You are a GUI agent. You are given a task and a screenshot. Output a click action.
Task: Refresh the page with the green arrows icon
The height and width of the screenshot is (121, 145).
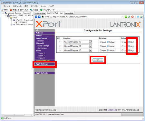[x=129, y=17]
